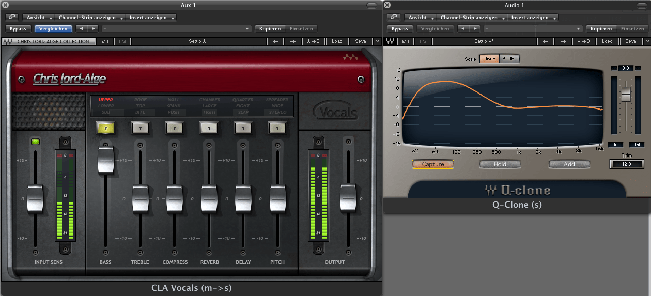Click Add button in Q-Clone
651x296 pixels.
(569, 164)
